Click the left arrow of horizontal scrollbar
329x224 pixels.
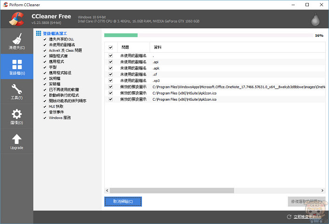(x=107, y=191)
